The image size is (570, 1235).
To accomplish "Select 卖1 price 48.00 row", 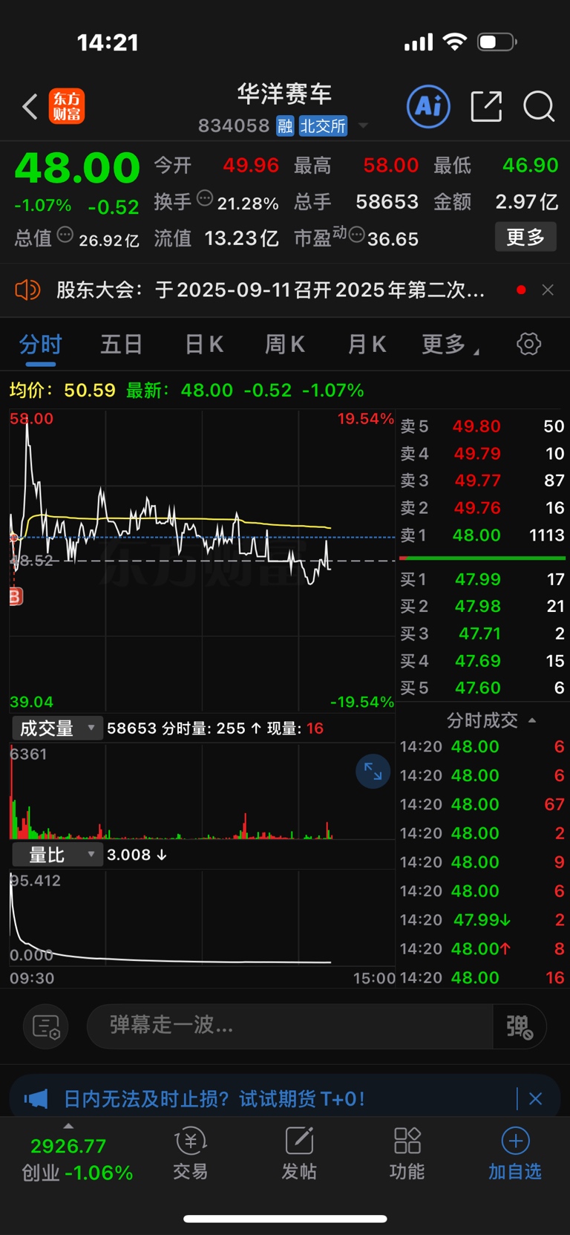I will click(482, 535).
